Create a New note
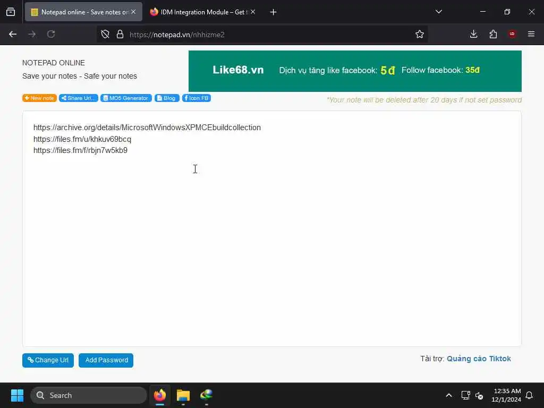Image resolution: width=544 pixels, height=408 pixels. coord(39,98)
